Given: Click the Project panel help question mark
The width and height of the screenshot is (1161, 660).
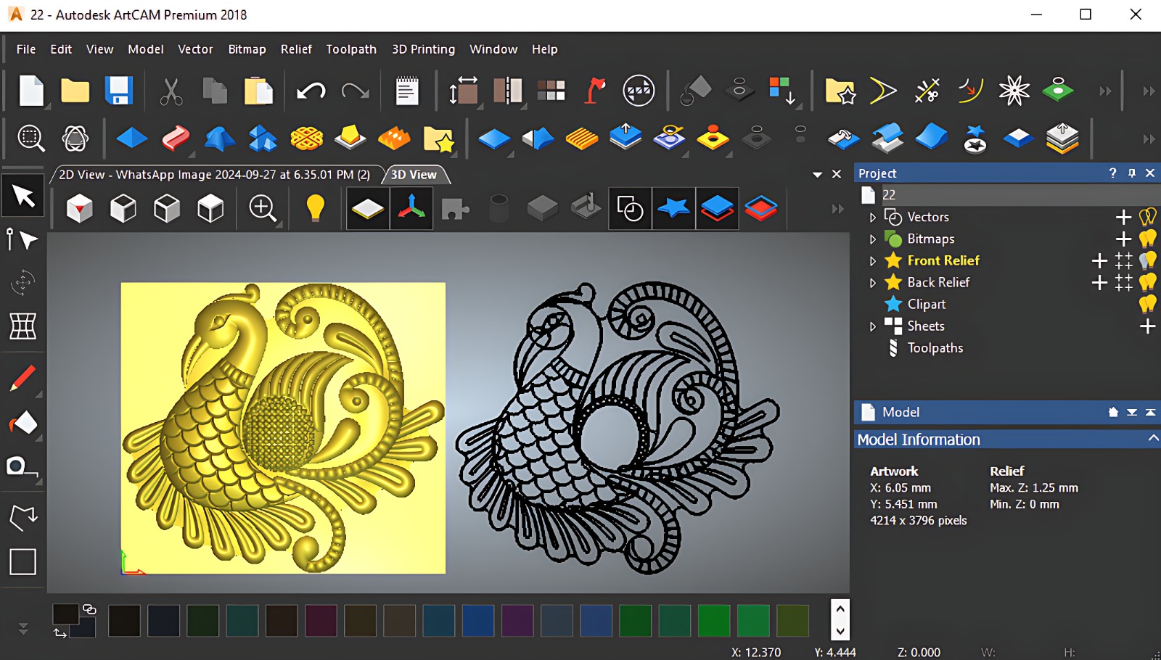Looking at the screenshot, I should [x=1112, y=173].
